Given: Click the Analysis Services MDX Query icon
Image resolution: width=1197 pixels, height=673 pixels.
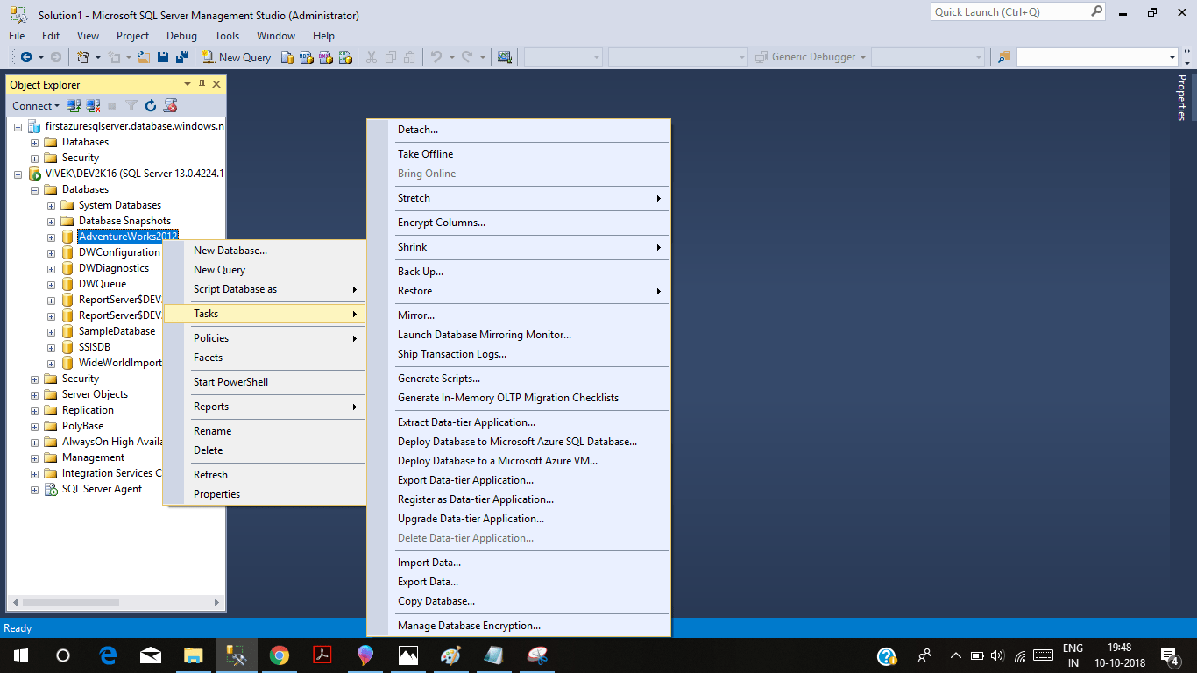Looking at the screenshot, I should pos(307,57).
